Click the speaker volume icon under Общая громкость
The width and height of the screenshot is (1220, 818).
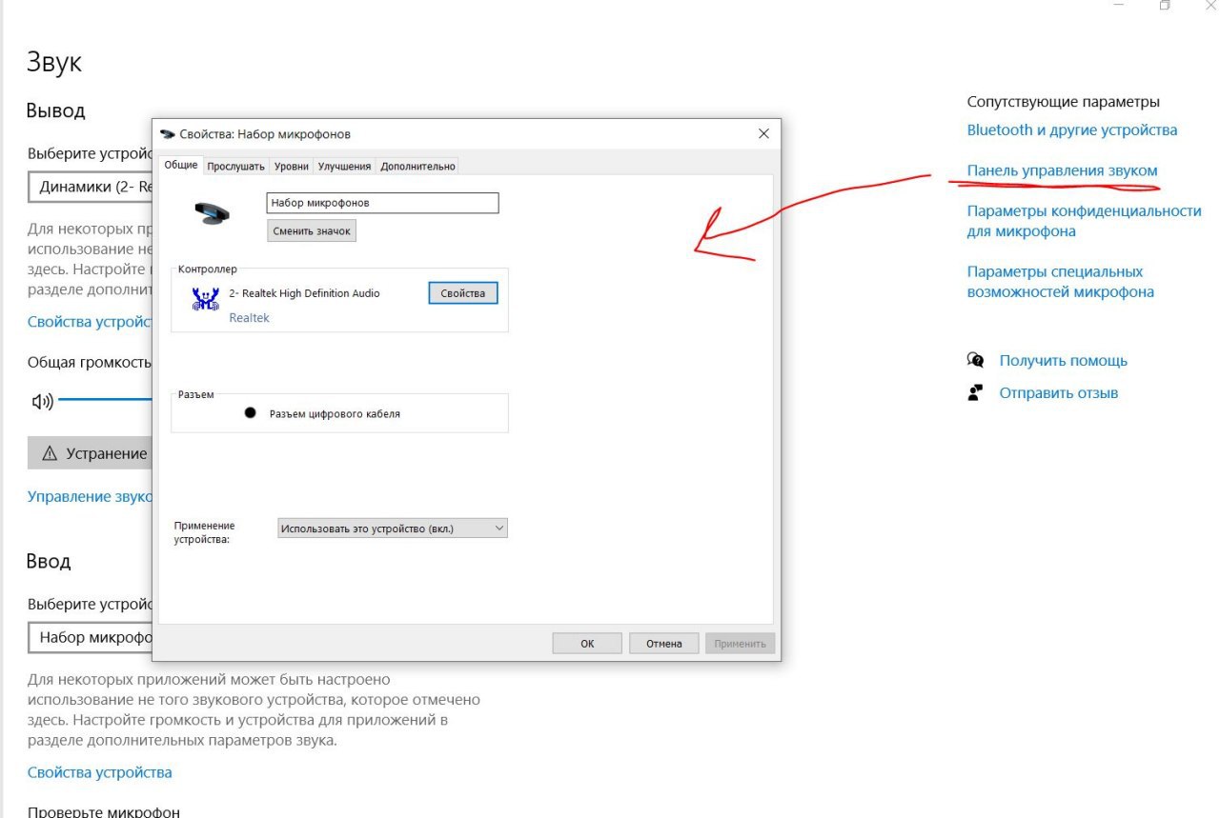(x=43, y=401)
